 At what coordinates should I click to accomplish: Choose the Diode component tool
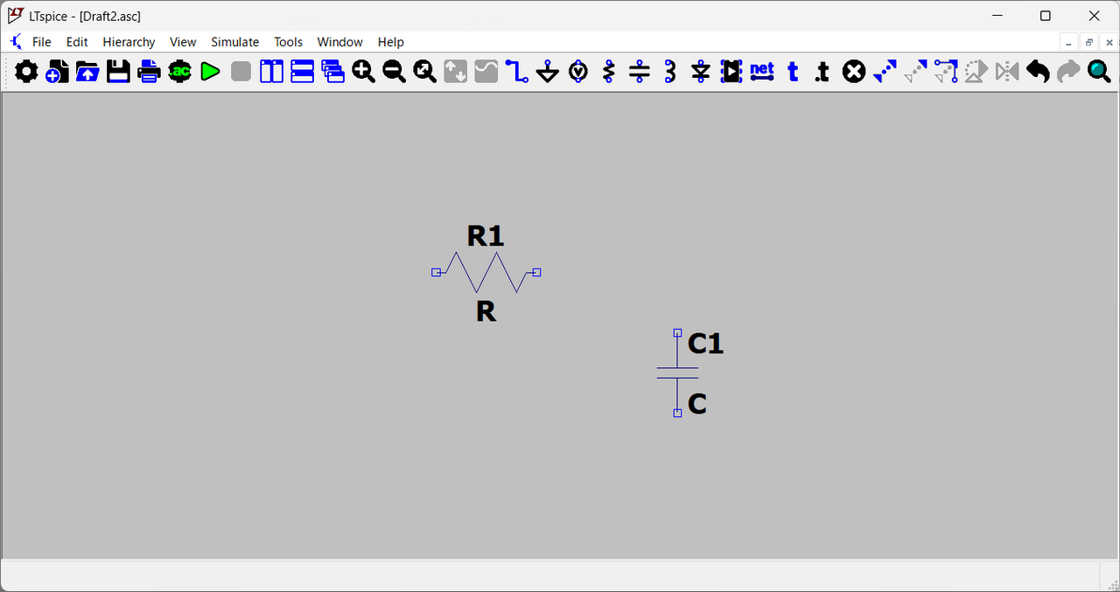(701, 72)
